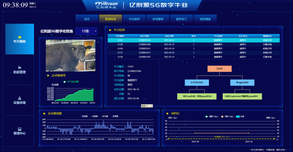Click the 设备环境 device icon
This screenshot has height=152, width=293.
20,98
